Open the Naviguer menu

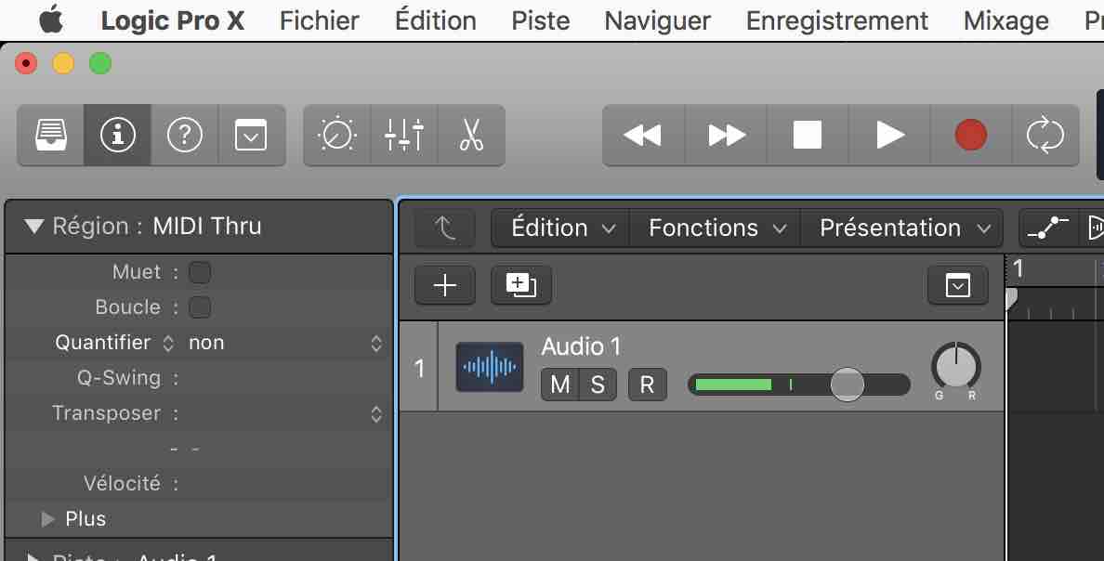point(658,20)
